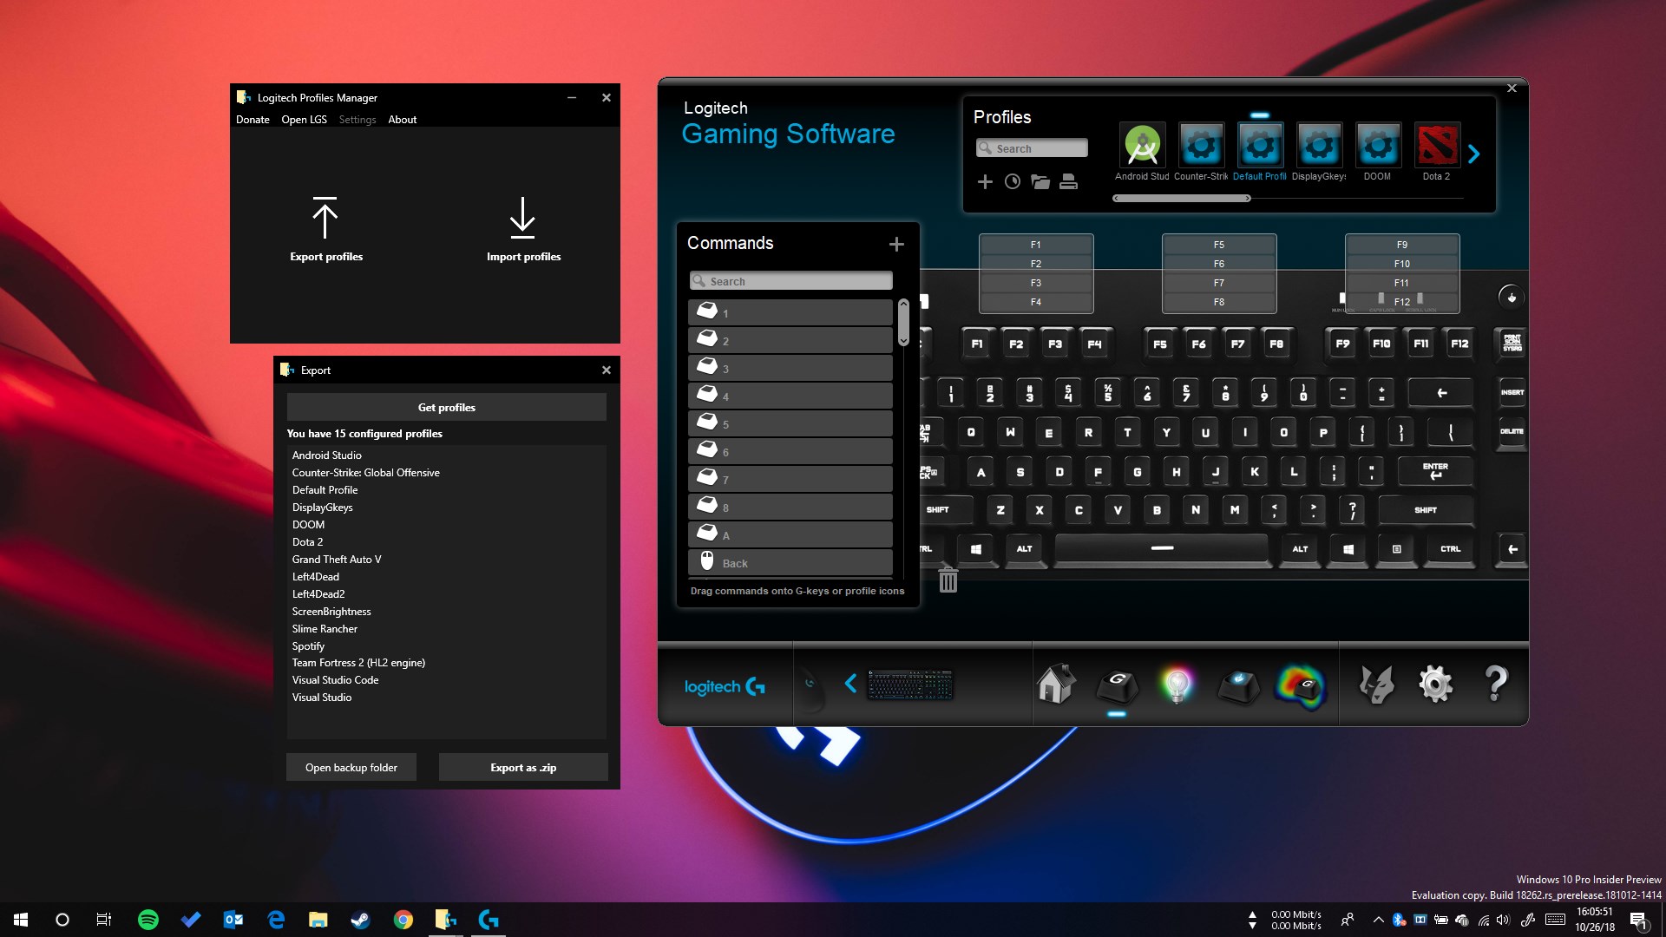
Task: Click Export as .zip button
Action: point(522,767)
